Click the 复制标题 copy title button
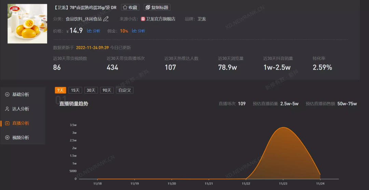Screen dimensions: 369x190 [x=157, y=7]
